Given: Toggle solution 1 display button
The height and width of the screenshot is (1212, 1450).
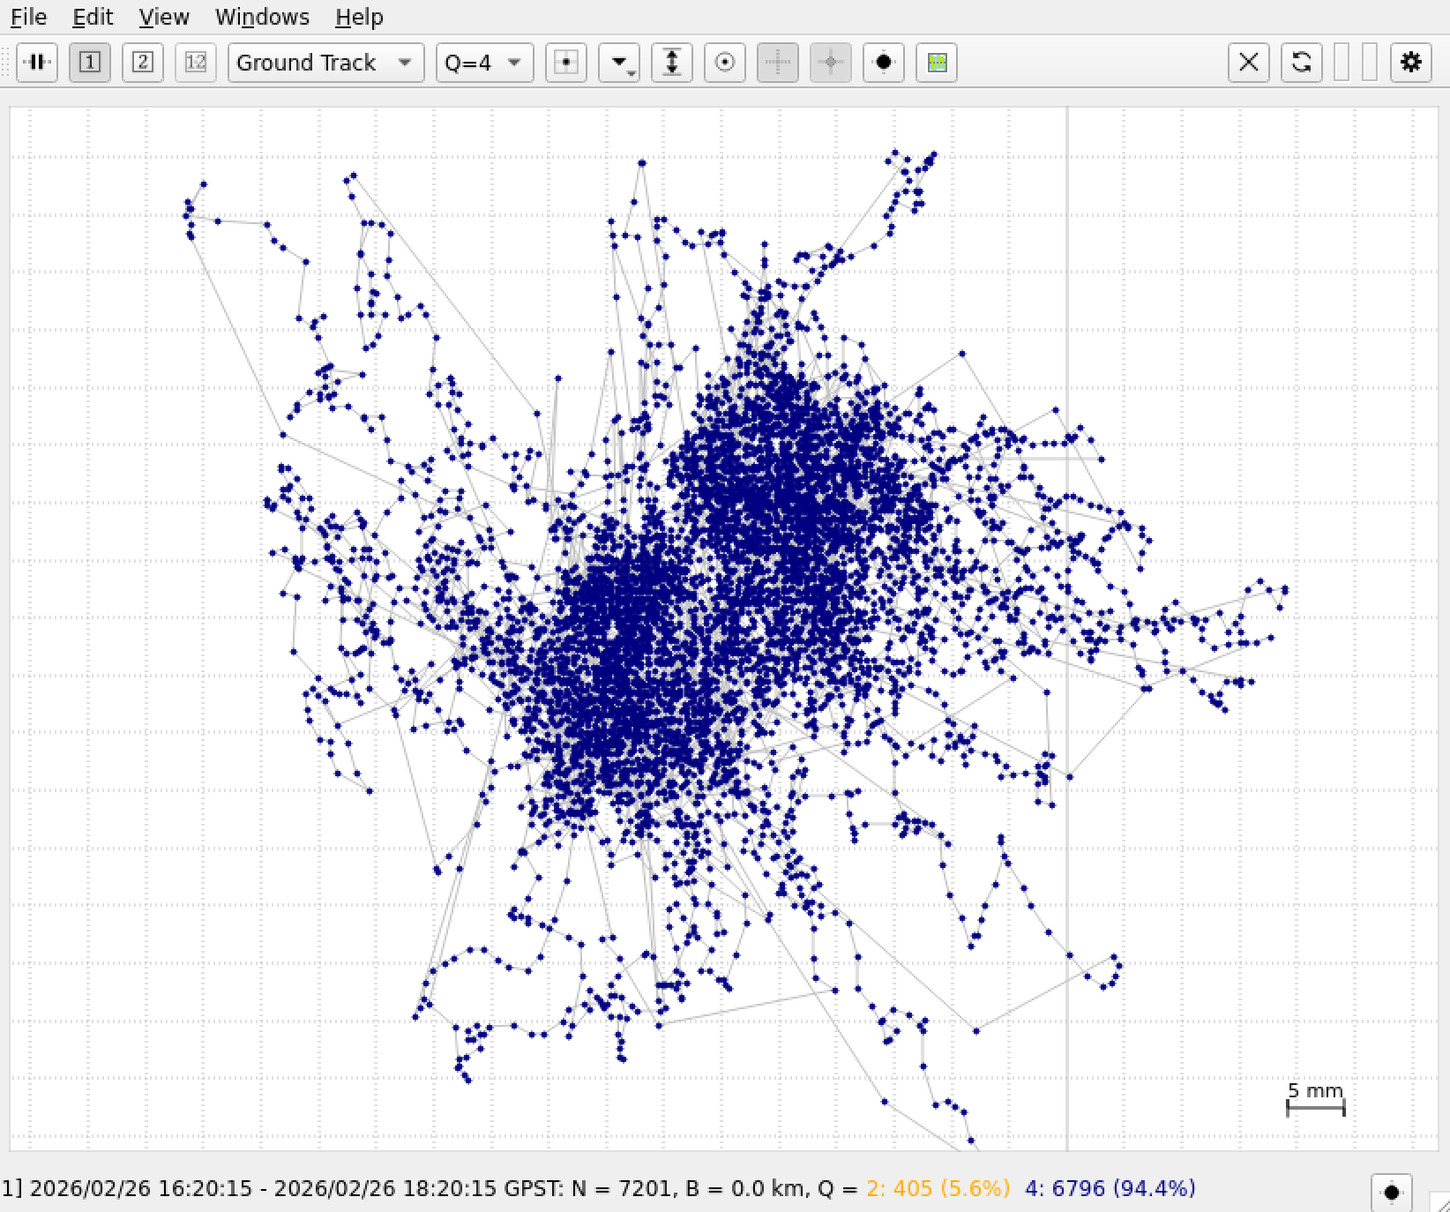Looking at the screenshot, I should pyautogui.click(x=90, y=63).
